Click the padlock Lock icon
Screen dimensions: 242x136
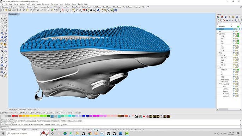coord(80,10)
